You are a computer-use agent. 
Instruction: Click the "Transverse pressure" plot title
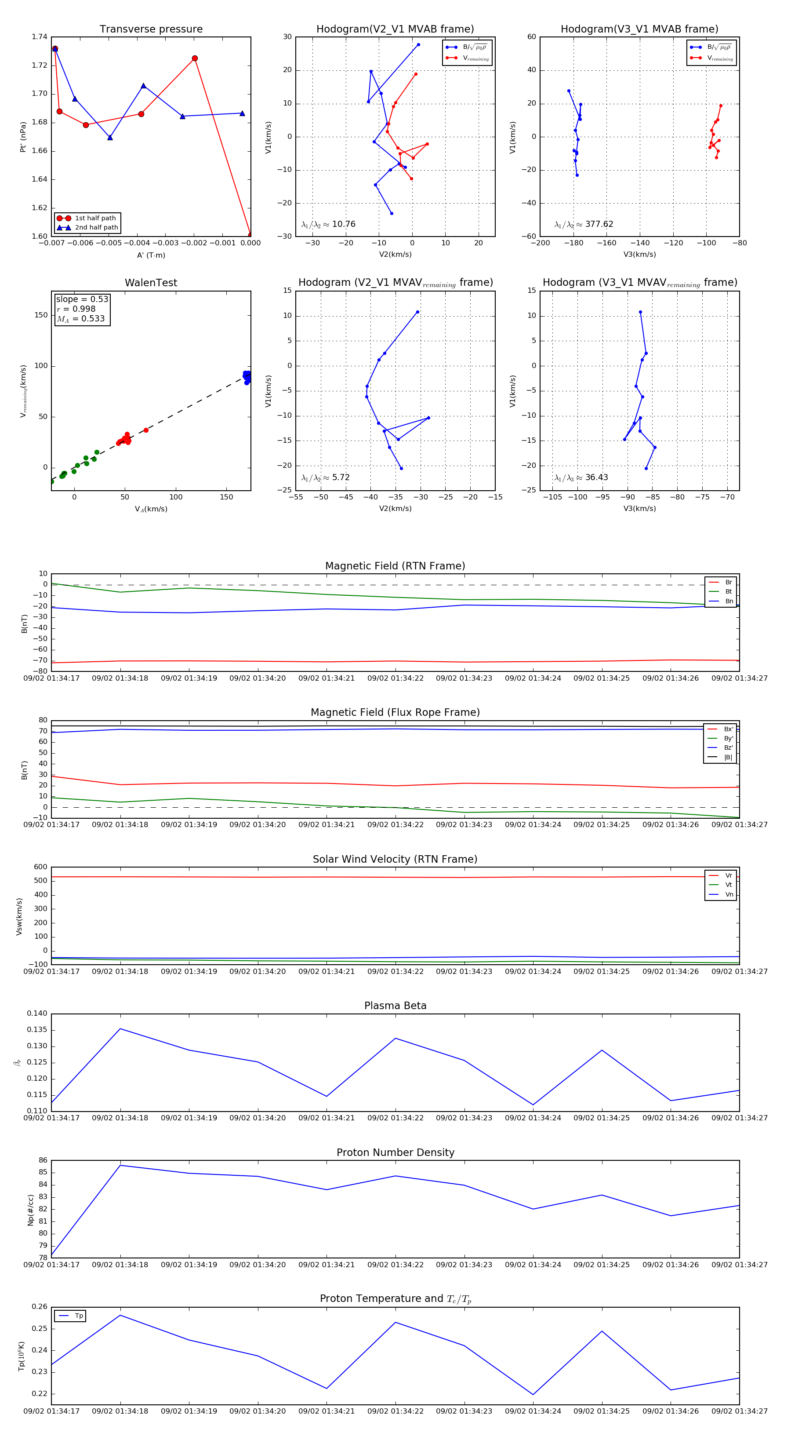[x=151, y=29]
